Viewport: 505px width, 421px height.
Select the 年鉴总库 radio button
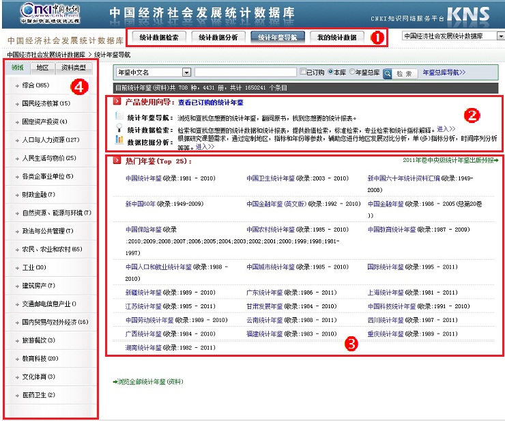coord(352,72)
